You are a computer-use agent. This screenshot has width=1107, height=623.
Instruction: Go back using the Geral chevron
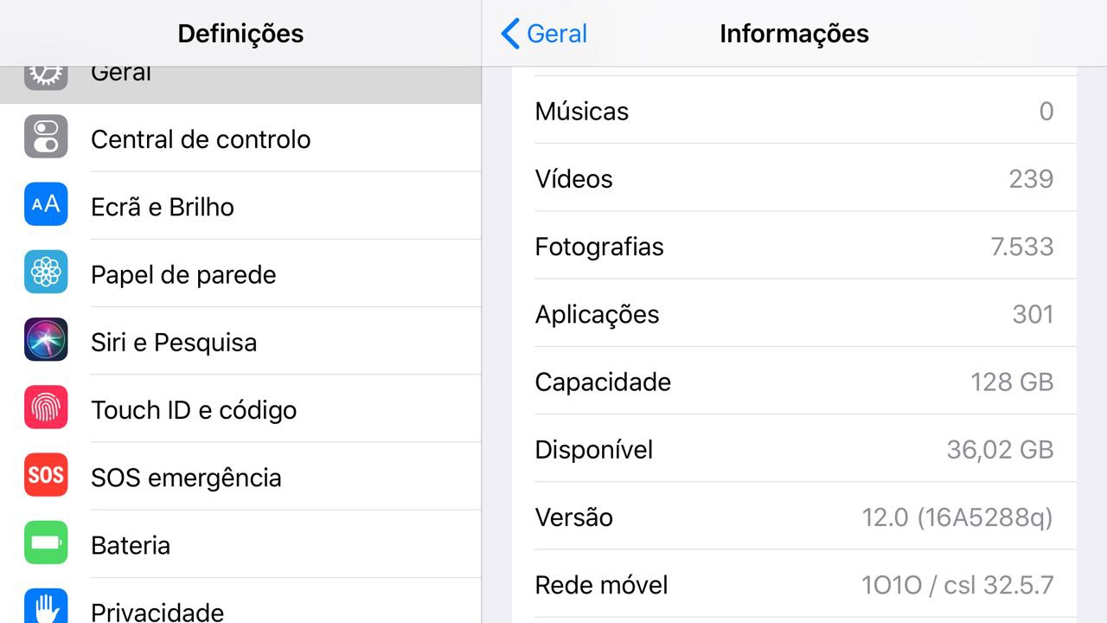coord(544,34)
